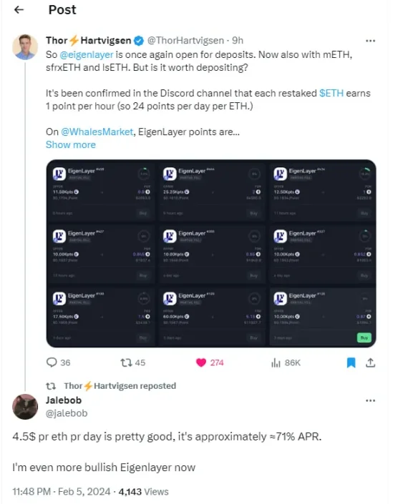Click the green Buy button
Image resolution: width=398 pixels, height=504 pixels.
click(x=364, y=338)
